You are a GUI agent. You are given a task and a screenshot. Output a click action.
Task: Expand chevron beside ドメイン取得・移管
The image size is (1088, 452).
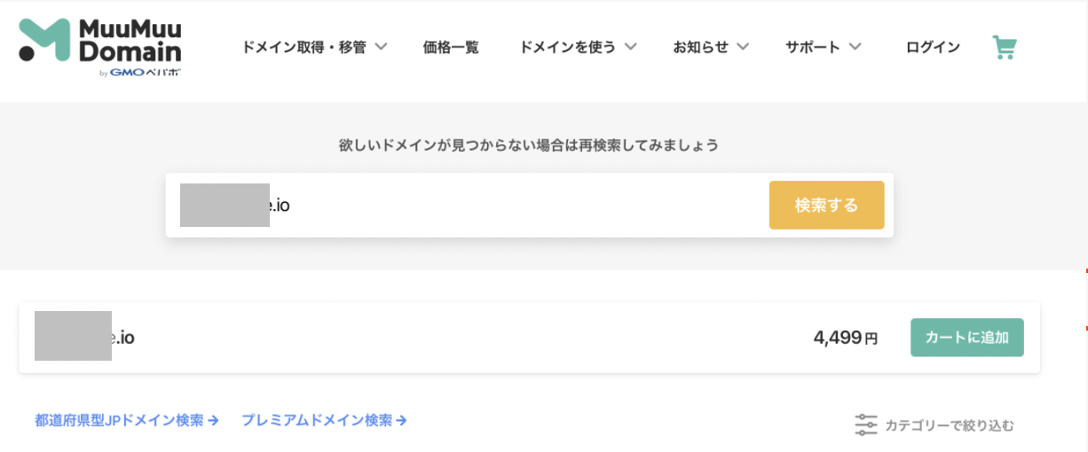click(381, 47)
